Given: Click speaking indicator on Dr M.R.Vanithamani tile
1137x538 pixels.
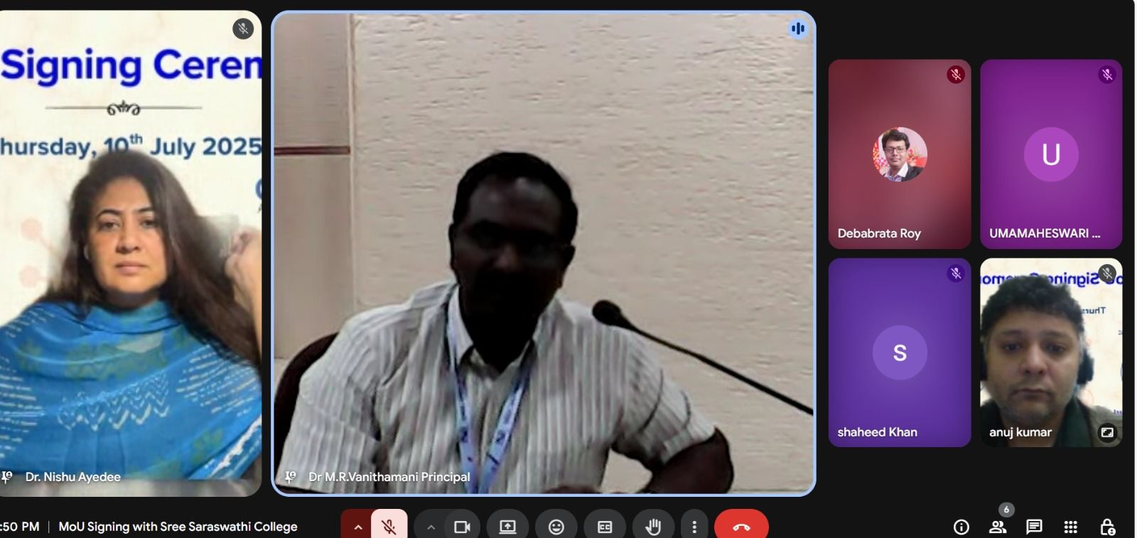Looking at the screenshot, I should 798,28.
